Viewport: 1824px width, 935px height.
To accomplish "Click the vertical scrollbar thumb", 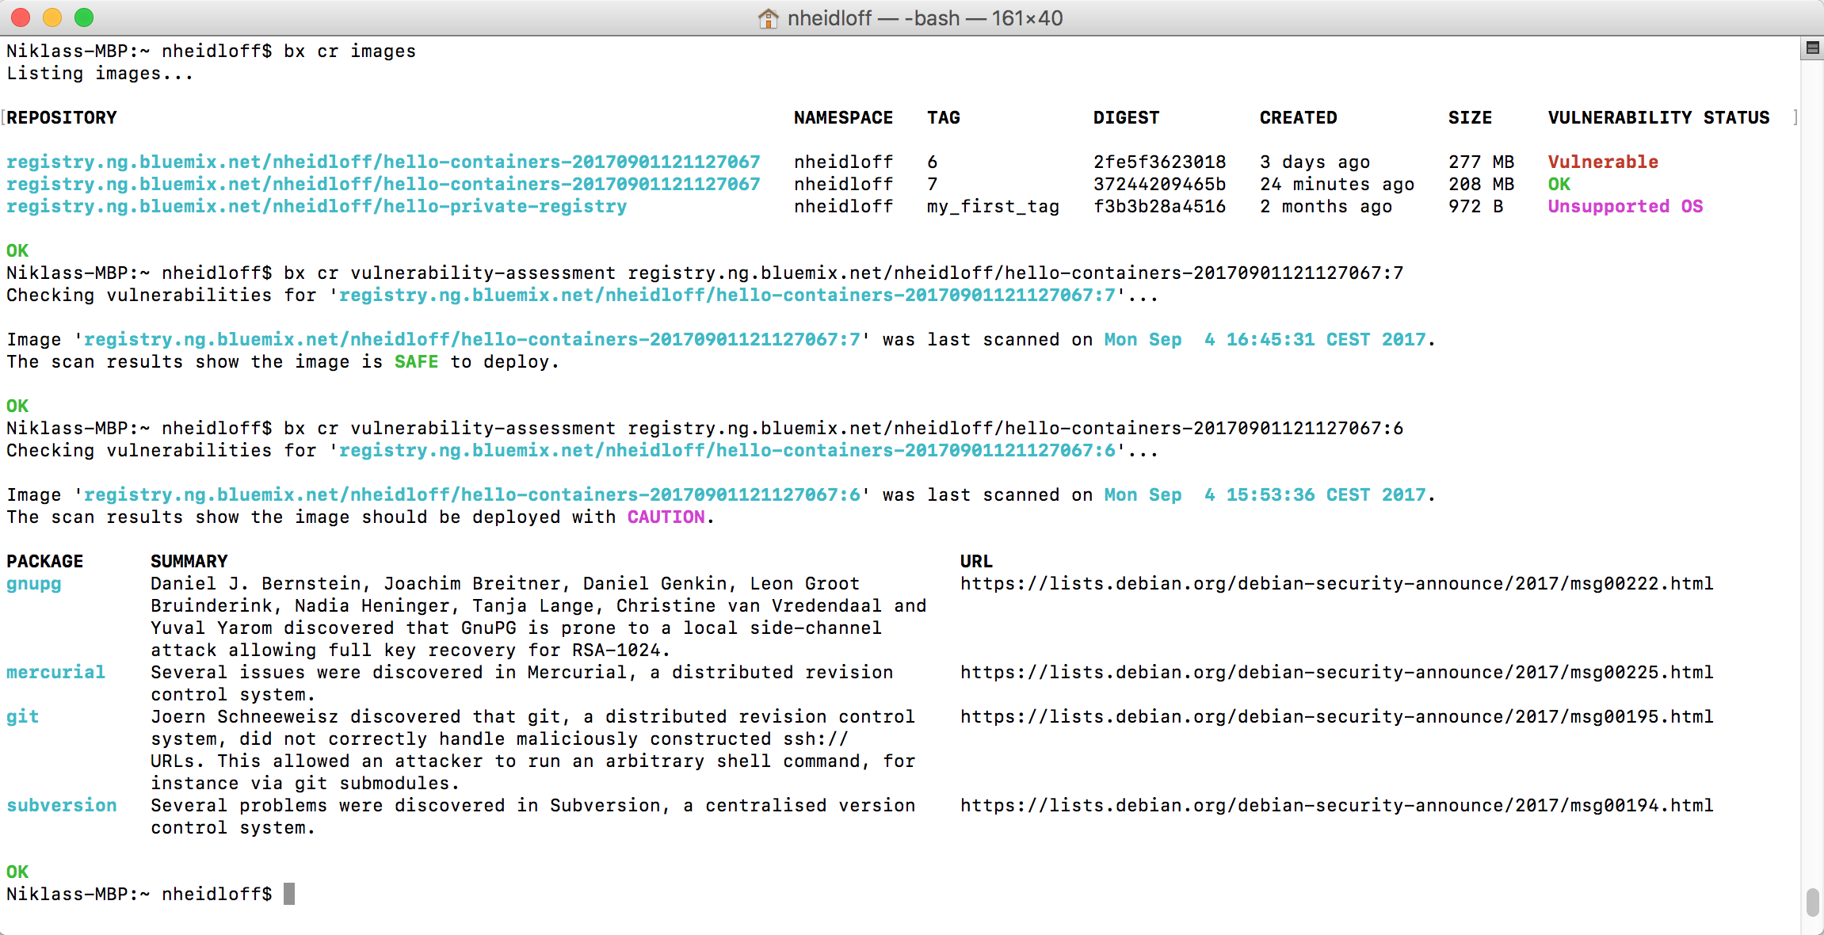I will tap(1812, 902).
